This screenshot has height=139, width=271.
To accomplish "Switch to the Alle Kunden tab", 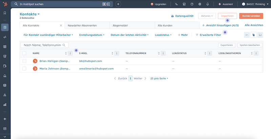I will [x=165, y=25].
